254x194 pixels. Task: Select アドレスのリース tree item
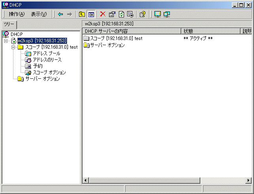tap(47, 60)
